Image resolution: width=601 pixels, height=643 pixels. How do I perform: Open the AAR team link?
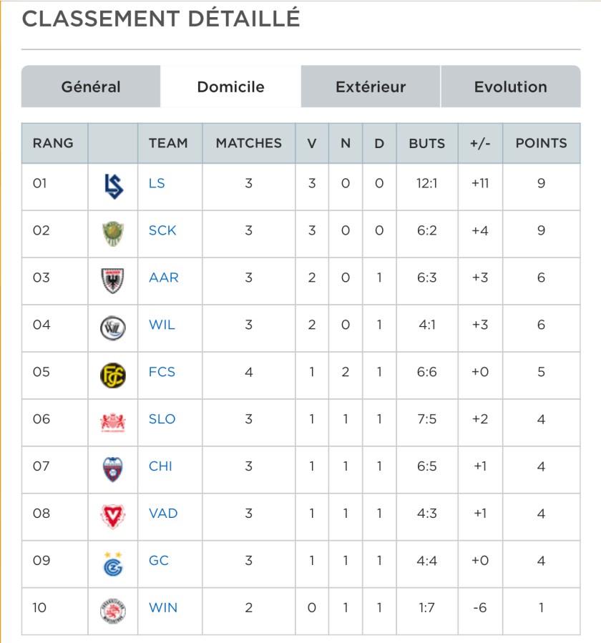pyautogui.click(x=164, y=278)
